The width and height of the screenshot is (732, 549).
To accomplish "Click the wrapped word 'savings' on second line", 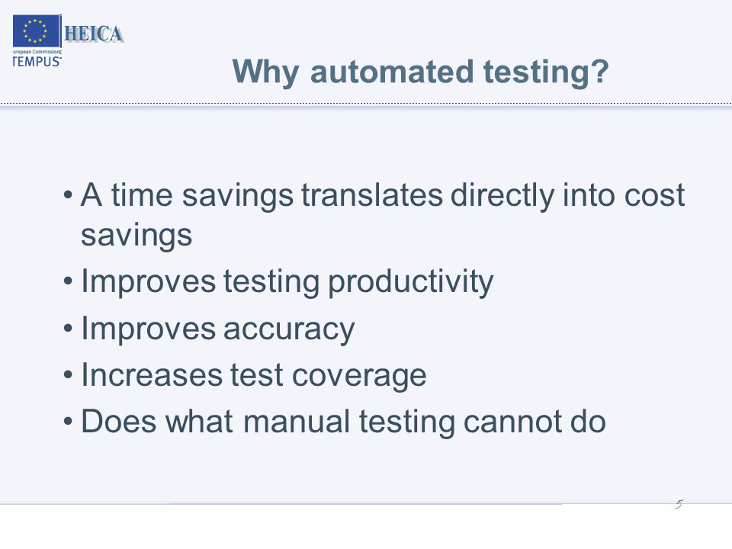I will pyautogui.click(x=136, y=236).
